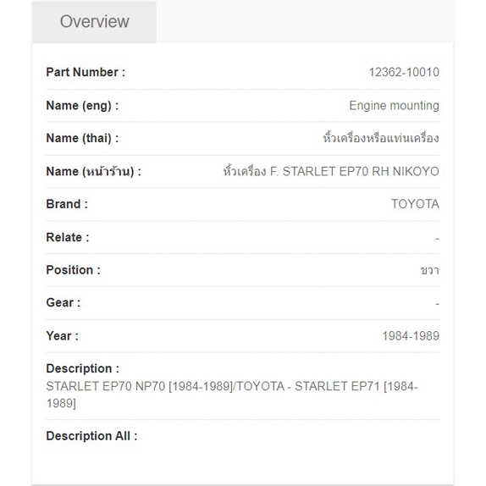
Task: Click the Name (thai) label
Action: [x=82, y=138]
